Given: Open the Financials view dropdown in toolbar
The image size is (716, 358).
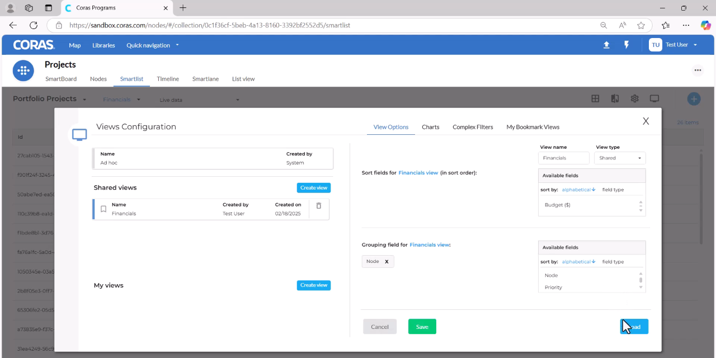Looking at the screenshot, I should tap(121, 100).
